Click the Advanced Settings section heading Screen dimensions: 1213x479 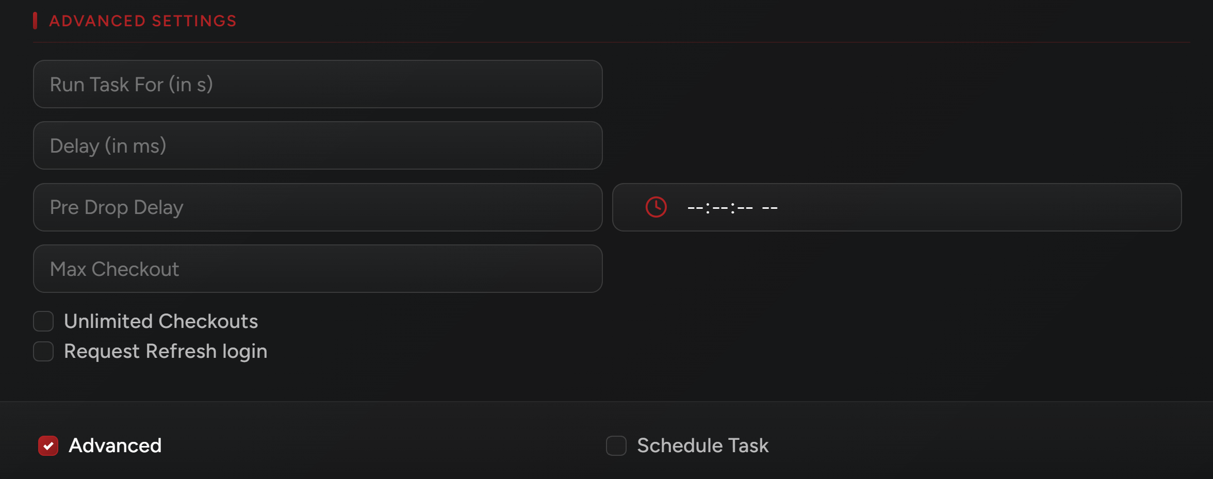click(143, 21)
